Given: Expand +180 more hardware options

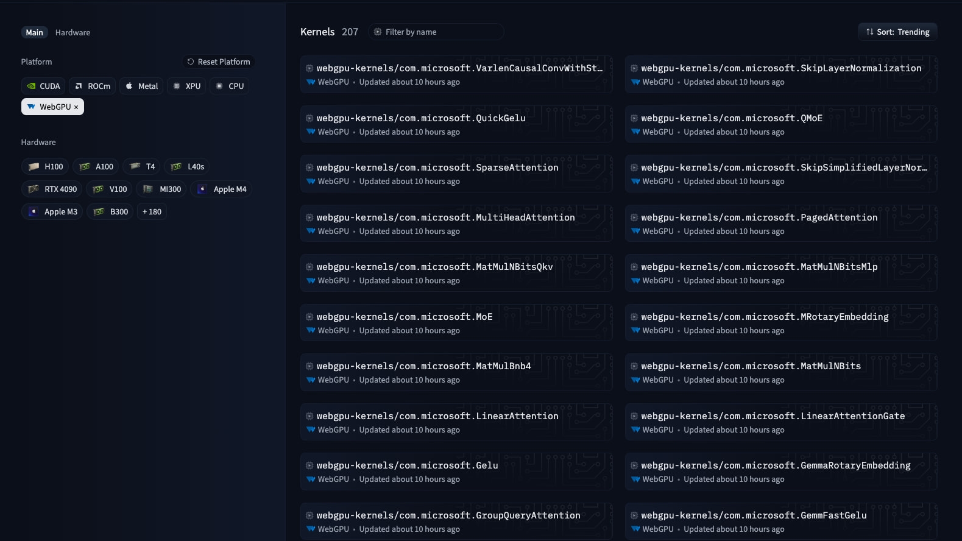Looking at the screenshot, I should tap(152, 211).
